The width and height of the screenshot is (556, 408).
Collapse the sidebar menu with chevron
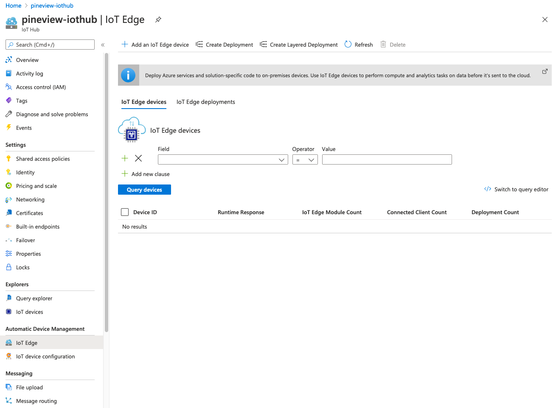point(103,45)
